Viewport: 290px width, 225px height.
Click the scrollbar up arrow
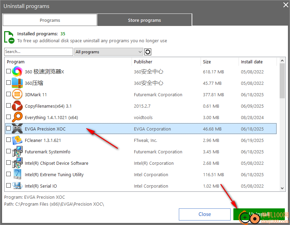(282, 61)
